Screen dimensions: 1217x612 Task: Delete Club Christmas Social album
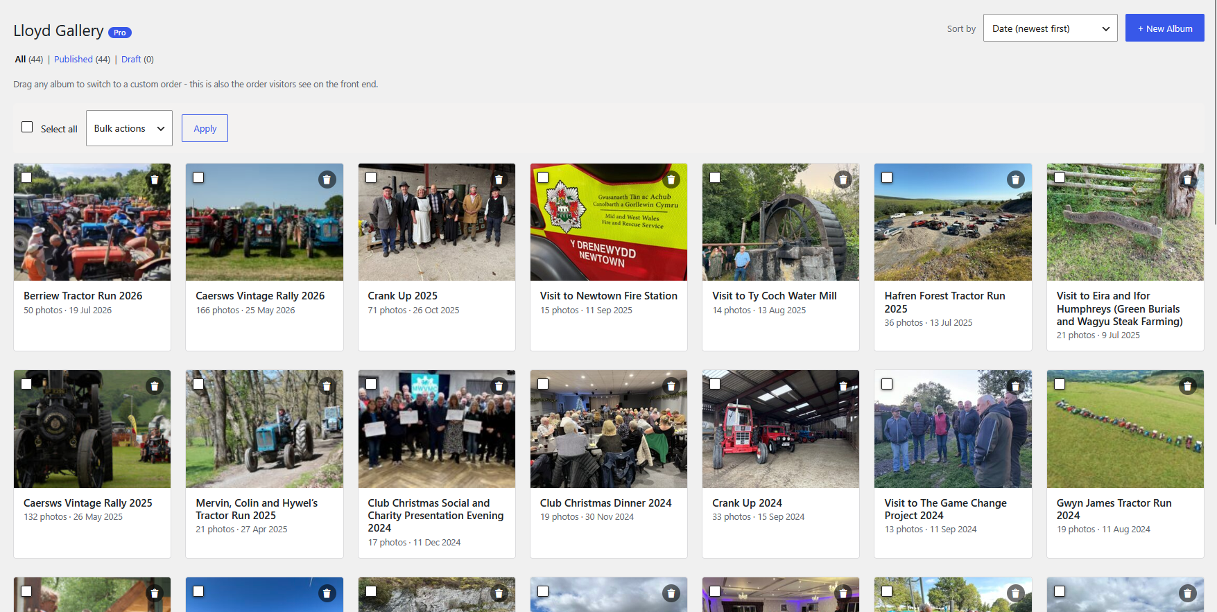[499, 386]
